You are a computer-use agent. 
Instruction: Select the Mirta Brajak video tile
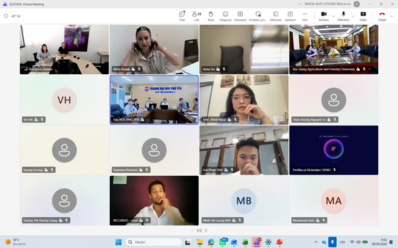pyautogui.click(x=154, y=49)
